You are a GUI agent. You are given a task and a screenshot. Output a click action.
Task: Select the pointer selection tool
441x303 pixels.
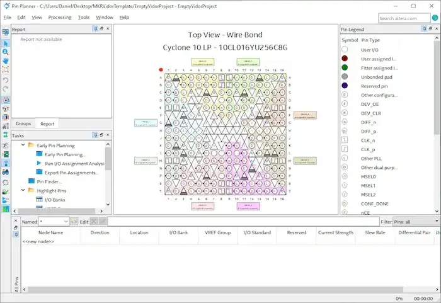coord(6,42)
